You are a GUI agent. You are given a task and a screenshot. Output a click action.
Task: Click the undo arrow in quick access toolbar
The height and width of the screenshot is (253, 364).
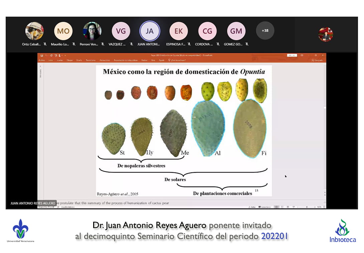pyautogui.click(x=46, y=55)
